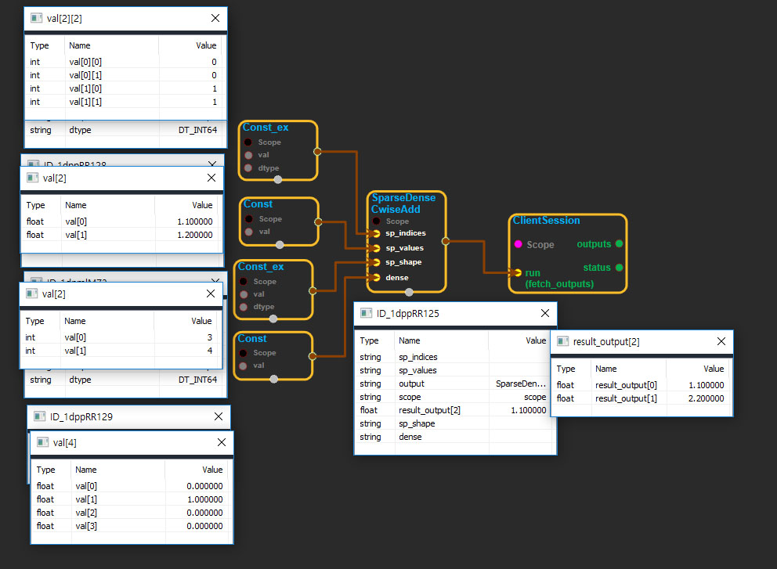Select the magenta Scope port on ClientSession

point(518,244)
